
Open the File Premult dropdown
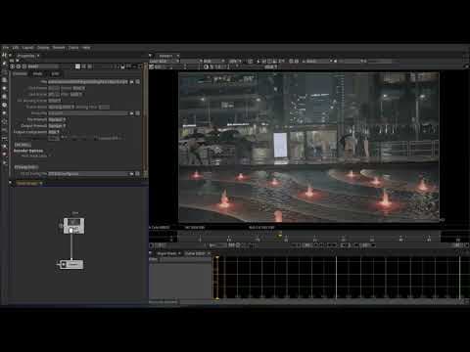57,119
